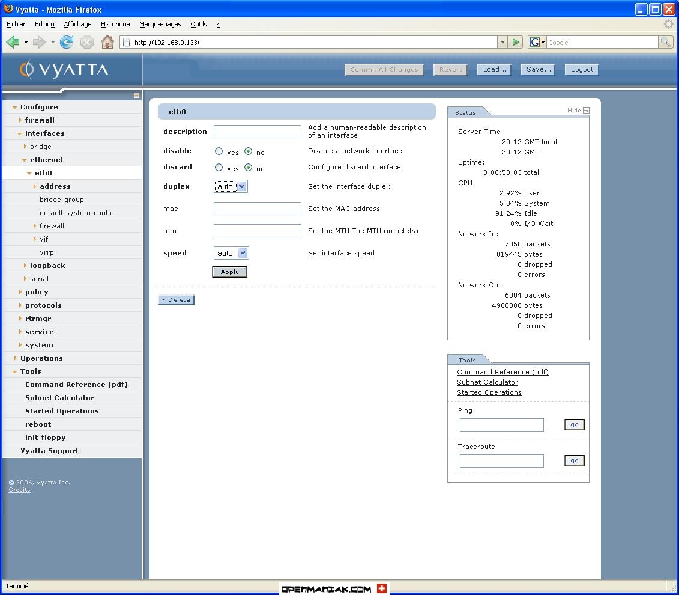Select discard no radio button
Viewport: 679px width, 595px height.
tap(248, 167)
